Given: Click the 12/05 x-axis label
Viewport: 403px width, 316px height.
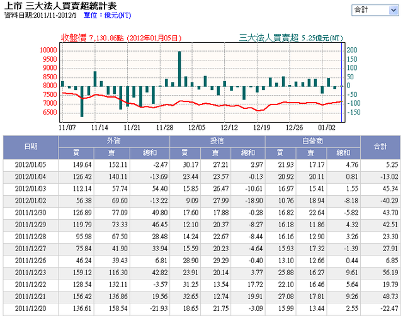Looking at the screenshot, I should (x=196, y=128).
